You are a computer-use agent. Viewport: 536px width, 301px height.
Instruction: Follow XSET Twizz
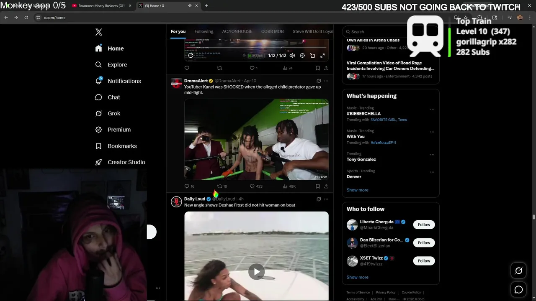coord(424,261)
